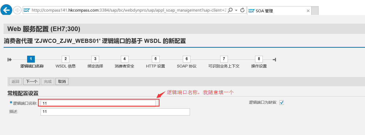Viewport: 365px width, 135px height.
Task: Select roadmap step 3 绑定选择
Action: point(95,59)
